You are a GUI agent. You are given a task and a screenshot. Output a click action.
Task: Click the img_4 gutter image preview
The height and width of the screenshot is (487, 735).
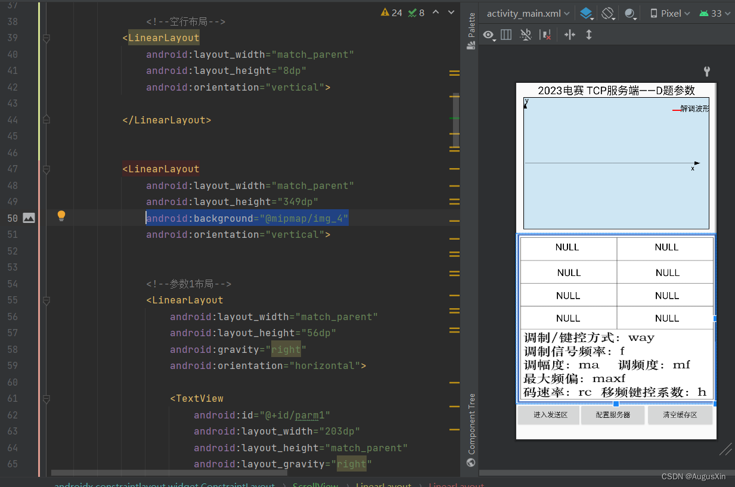pos(28,217)
